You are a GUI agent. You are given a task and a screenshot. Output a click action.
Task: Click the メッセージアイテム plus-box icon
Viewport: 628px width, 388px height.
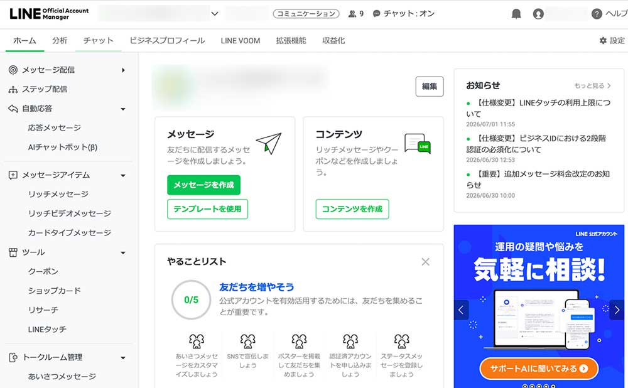pyautogui.click(x=13, y=175)
